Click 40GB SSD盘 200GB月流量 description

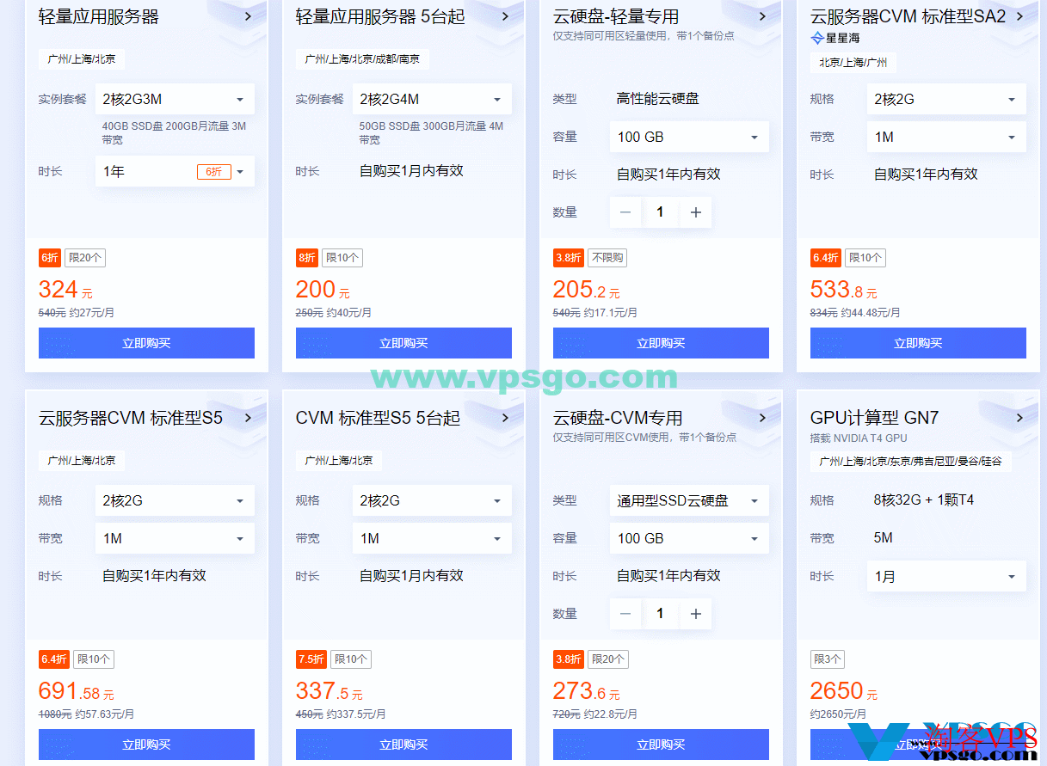pyautogui.click(x=174, y=132)
